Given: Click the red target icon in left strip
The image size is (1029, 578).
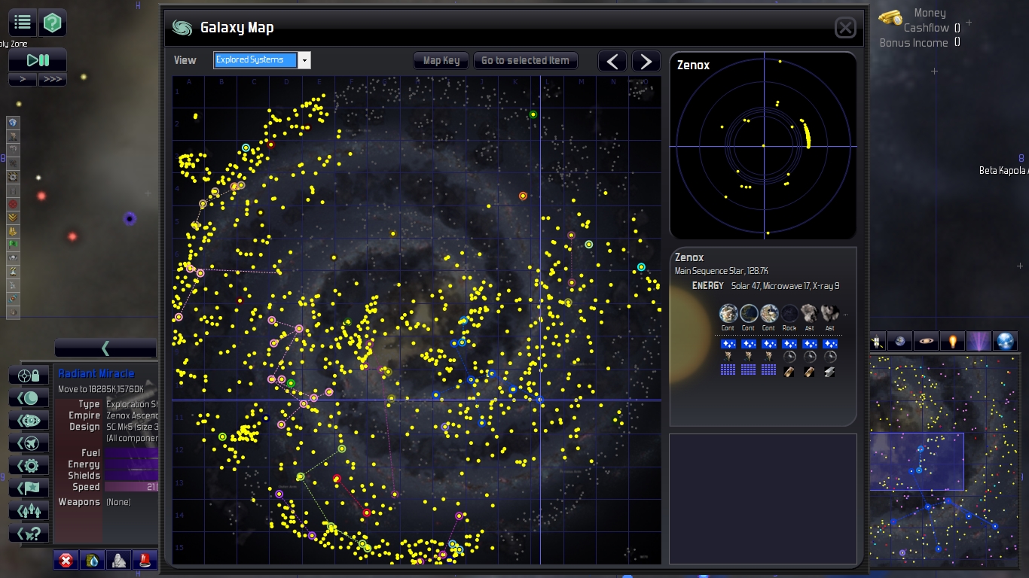Looking at the screenshot, I should 12,204.
